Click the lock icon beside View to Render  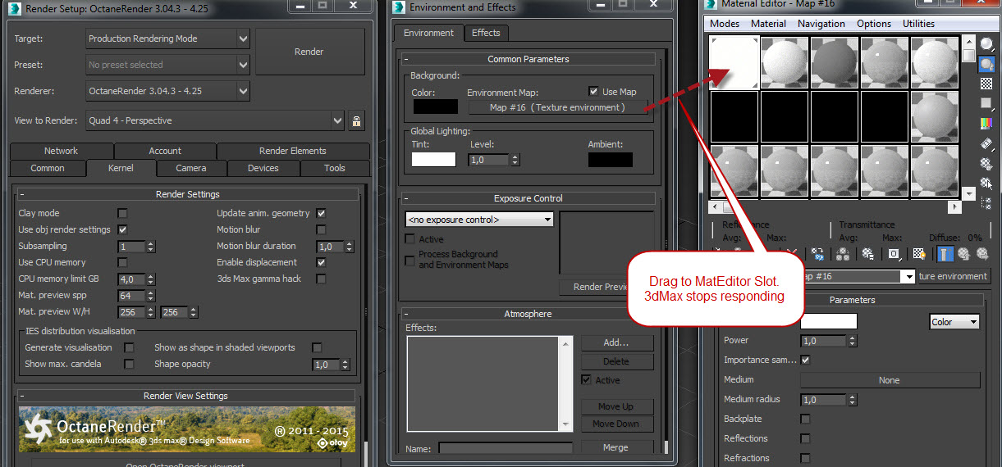click(355, 120)
